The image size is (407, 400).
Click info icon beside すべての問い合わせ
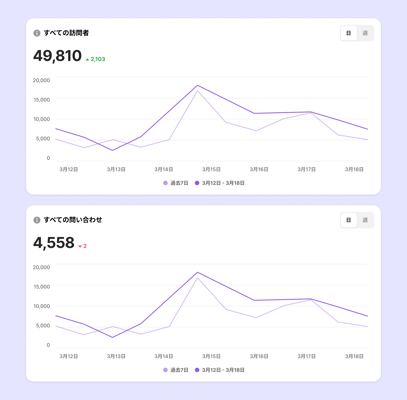[37, 220]
